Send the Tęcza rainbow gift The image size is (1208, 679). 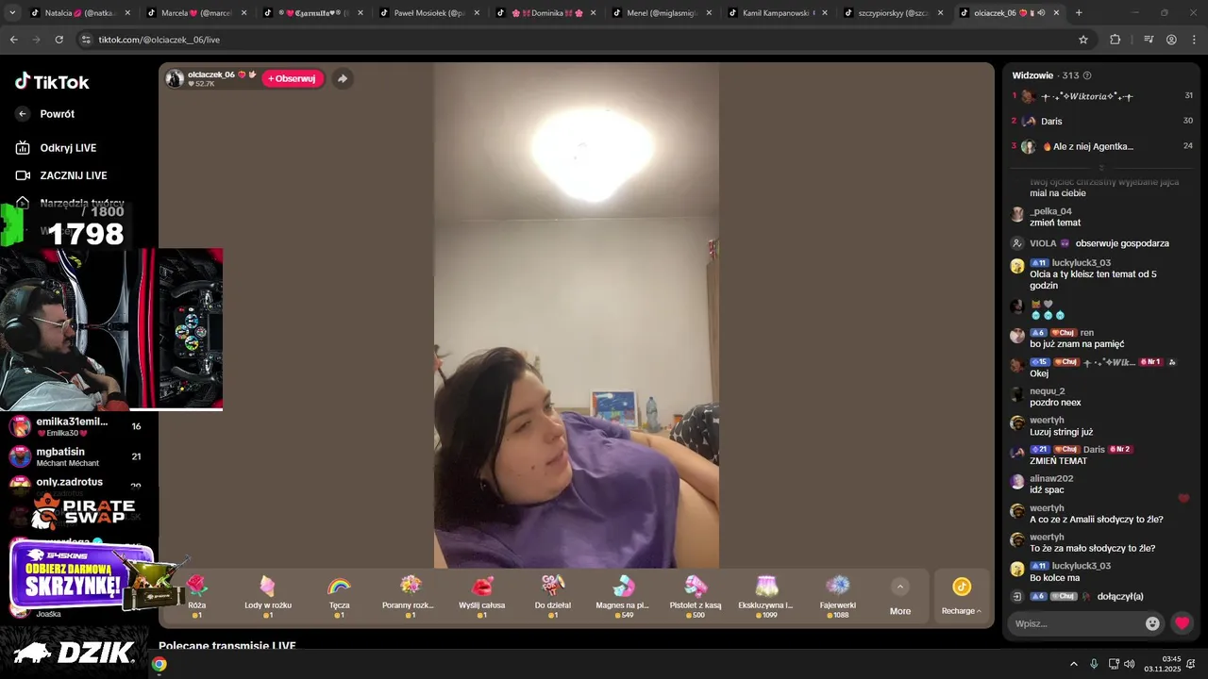pyautogui.click(x=339, y=596)
